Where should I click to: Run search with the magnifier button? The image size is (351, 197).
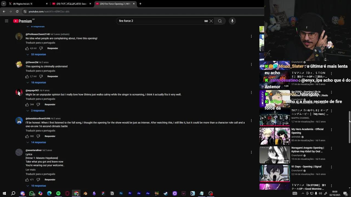point(220,21)
